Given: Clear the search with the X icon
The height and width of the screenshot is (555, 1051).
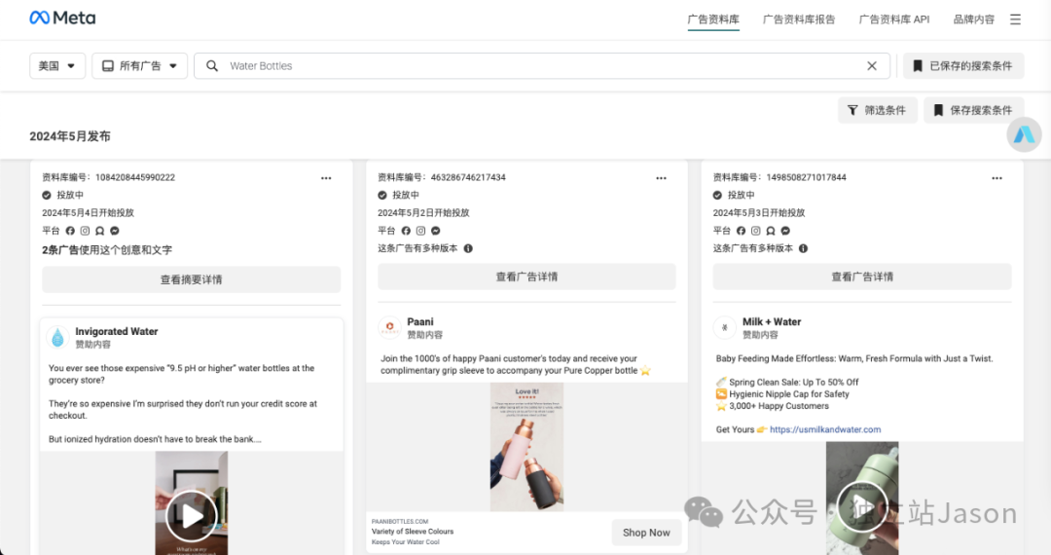Looking at the screenshot, I should (x=871, y=65).
